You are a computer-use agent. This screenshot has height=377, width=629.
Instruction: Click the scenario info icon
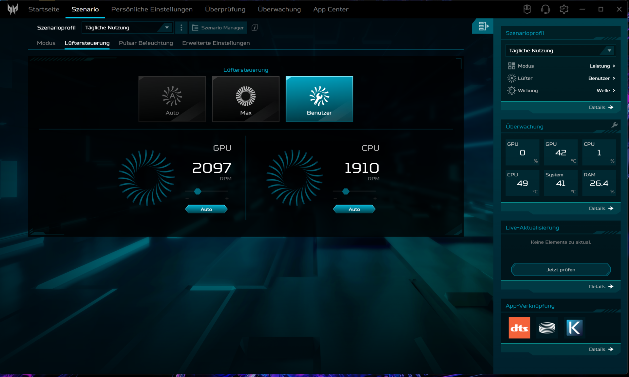tap(255, 28)
